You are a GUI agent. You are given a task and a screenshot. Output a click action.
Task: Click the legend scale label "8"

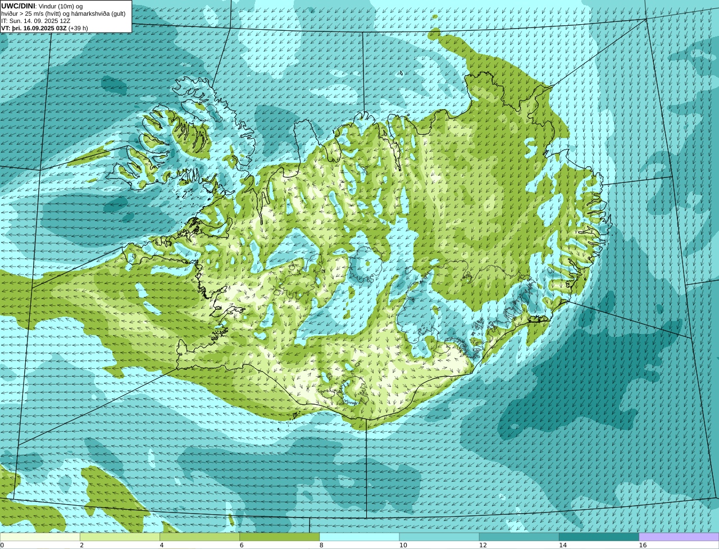(x=321, y=545)
